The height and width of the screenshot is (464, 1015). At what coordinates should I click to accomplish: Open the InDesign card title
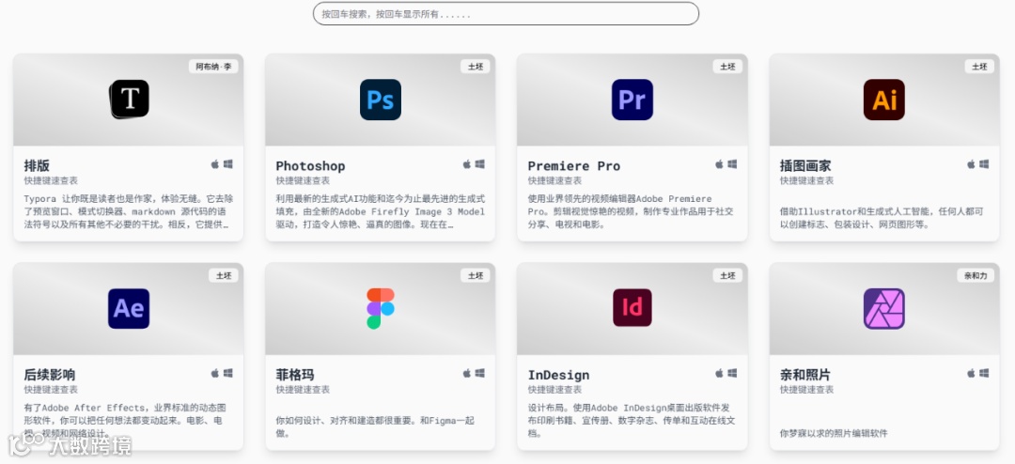click(x=558, y=375)
